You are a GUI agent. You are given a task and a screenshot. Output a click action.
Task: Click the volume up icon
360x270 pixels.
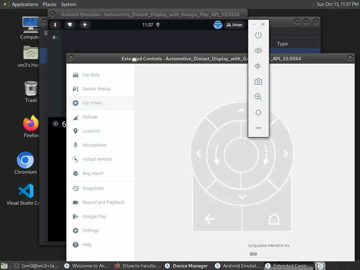coord(258,51)
